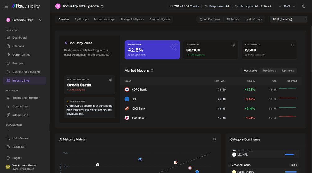The width and height of the screenshot is (312, 173).
Task: Open Search ROI & Insights
Action: [x=24, y=72]
